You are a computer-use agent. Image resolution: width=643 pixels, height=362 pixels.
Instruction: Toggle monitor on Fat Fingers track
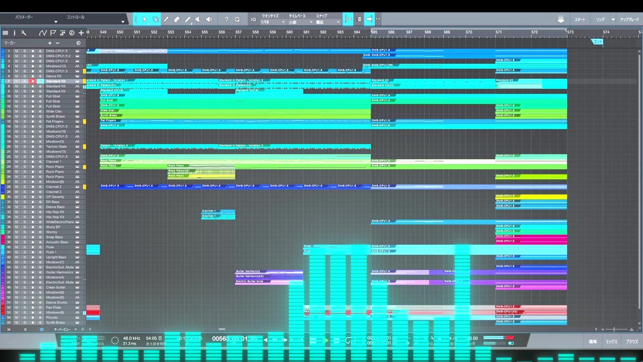[41, 121]
